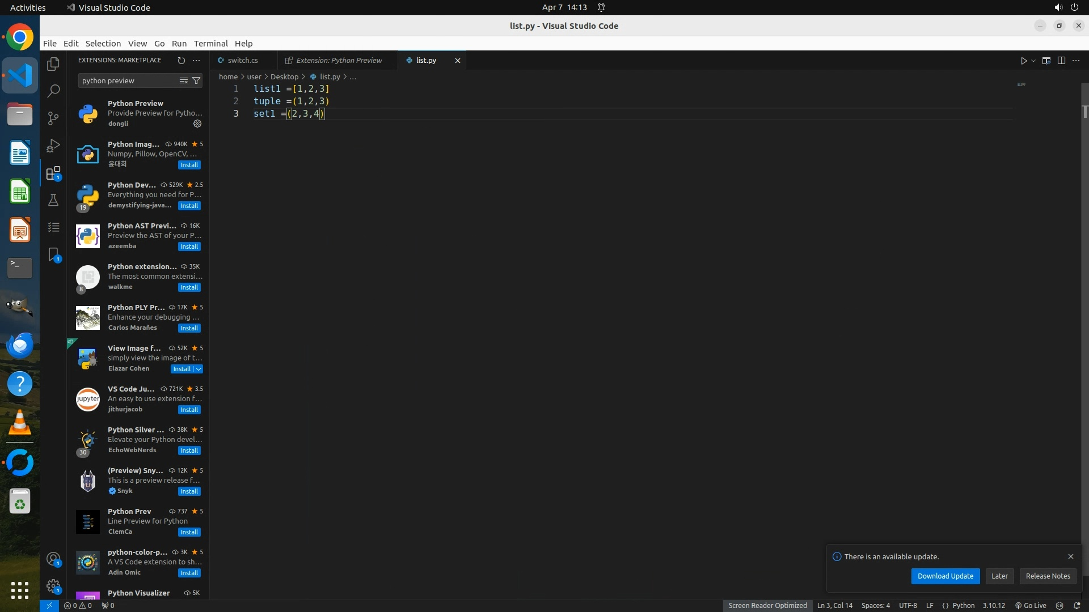This screenshot has height=612, width=1089.
Task: Open the Python Preview manage gear
Action: tap(197, 124)
